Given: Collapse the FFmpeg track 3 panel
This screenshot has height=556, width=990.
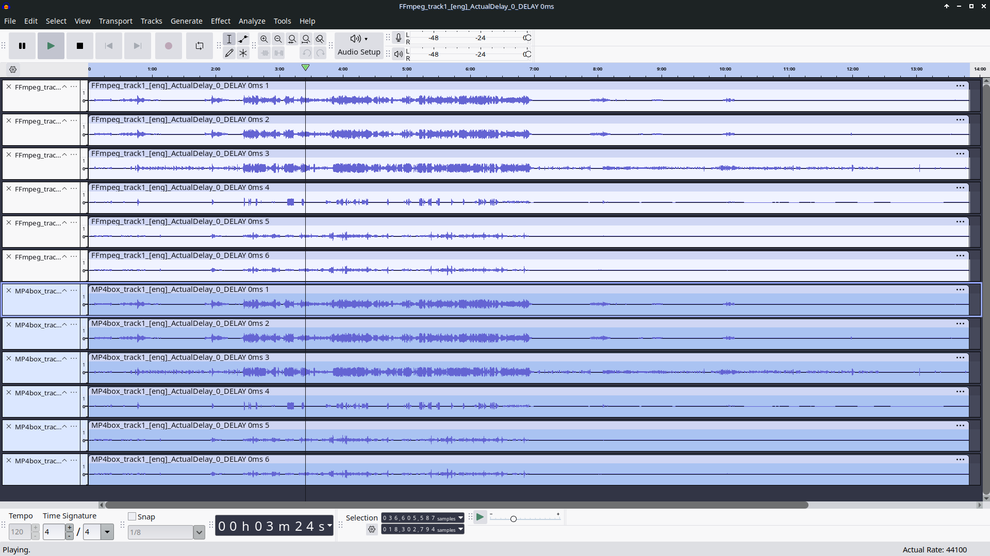Looking at the screenshot, I should 64,155.
